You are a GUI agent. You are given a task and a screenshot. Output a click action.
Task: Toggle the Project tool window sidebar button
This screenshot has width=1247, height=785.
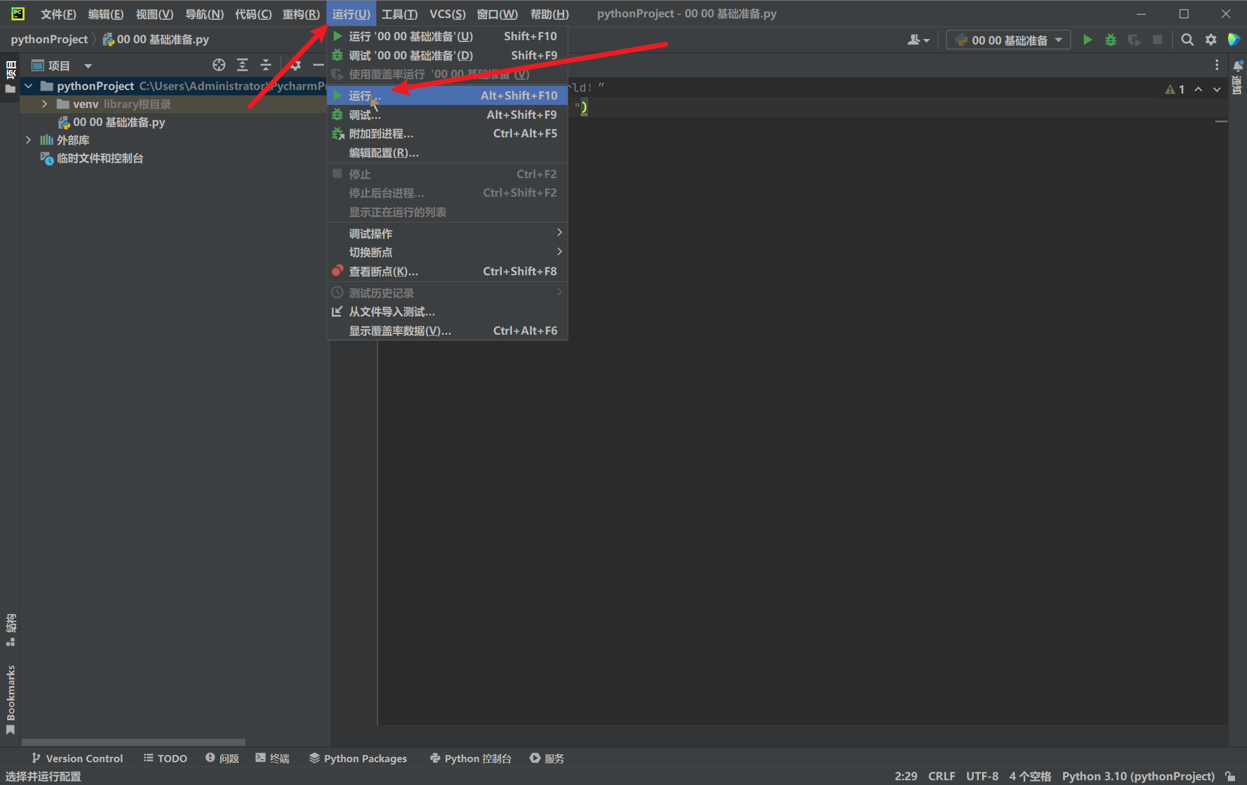[x=10, y=76]
